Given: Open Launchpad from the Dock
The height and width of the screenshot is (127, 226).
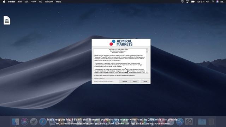Looking at the screenshot, I should [x=34, y=122].
